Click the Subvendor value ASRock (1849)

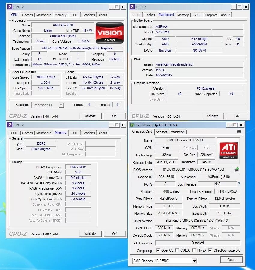tap(219, 177)
